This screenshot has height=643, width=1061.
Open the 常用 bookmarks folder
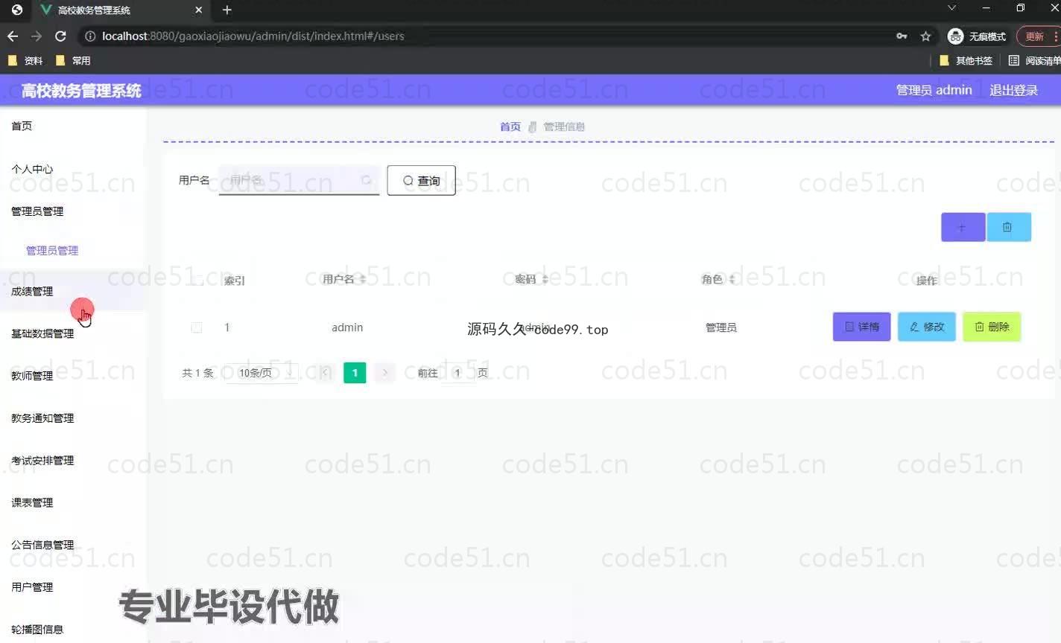click(x=73, y=60)
